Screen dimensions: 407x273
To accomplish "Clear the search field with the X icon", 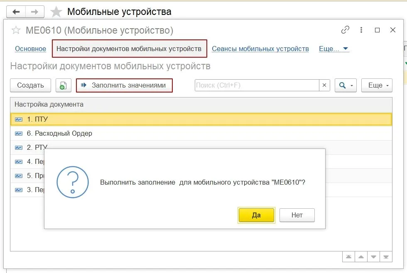I will pyautogui.click(x=324, y=85).
